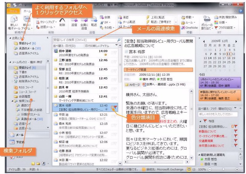Viewport: 246px width, 174px height.
Task: Go to next month arrow
Action: [236, 42]
